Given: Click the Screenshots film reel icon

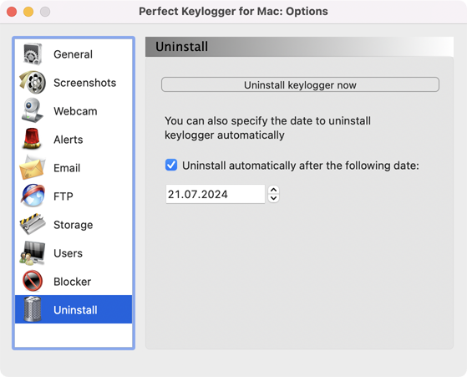Looking at the screenshot, I should [x=33, y=82].
